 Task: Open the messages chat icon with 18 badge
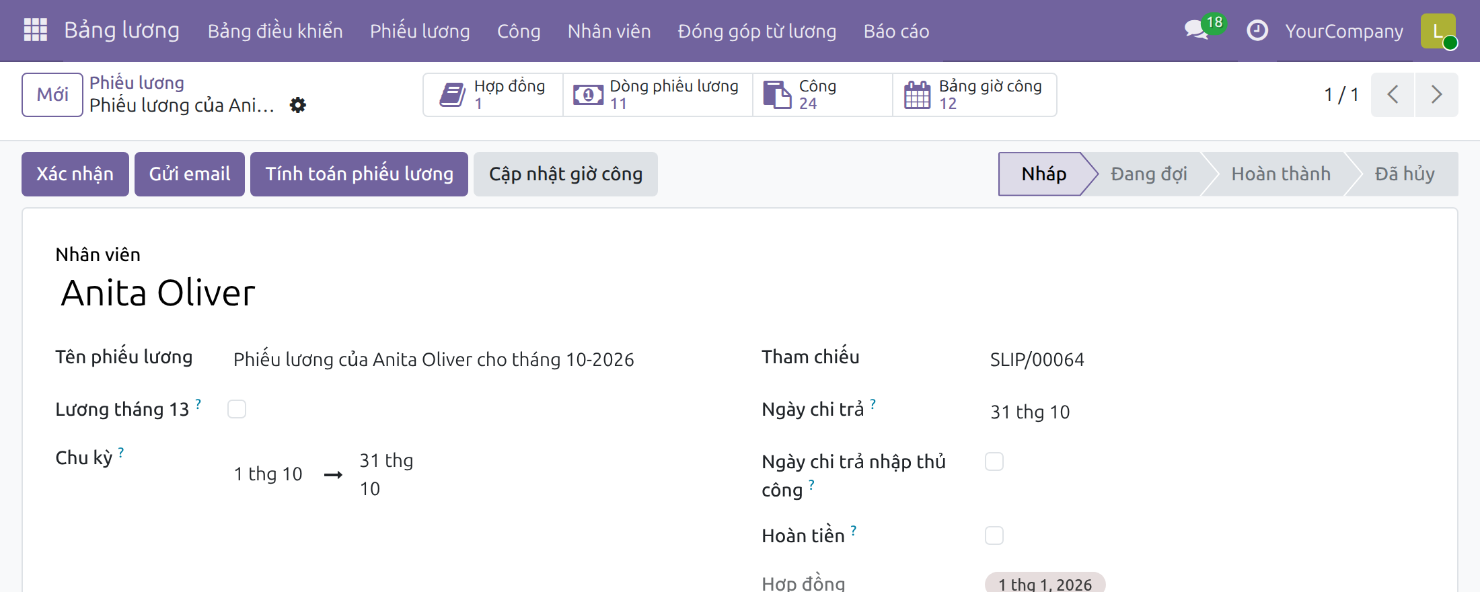[1204, 28]
